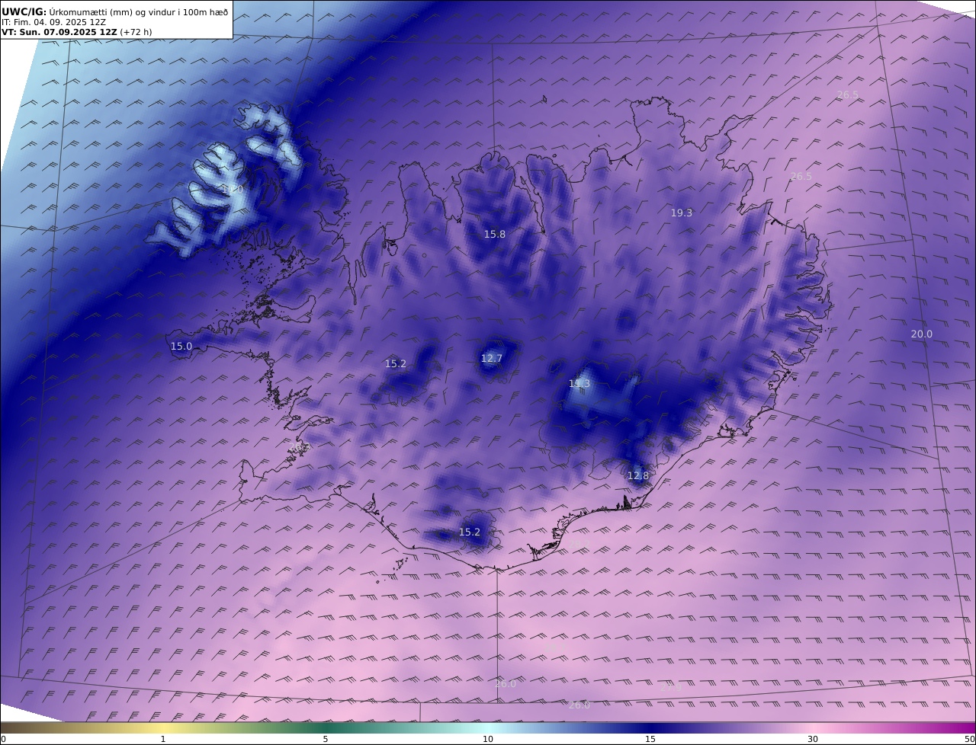Click the colorbar tick label 50
The width and height of the screenshot is (976, 745).
[x=969, y=739]
